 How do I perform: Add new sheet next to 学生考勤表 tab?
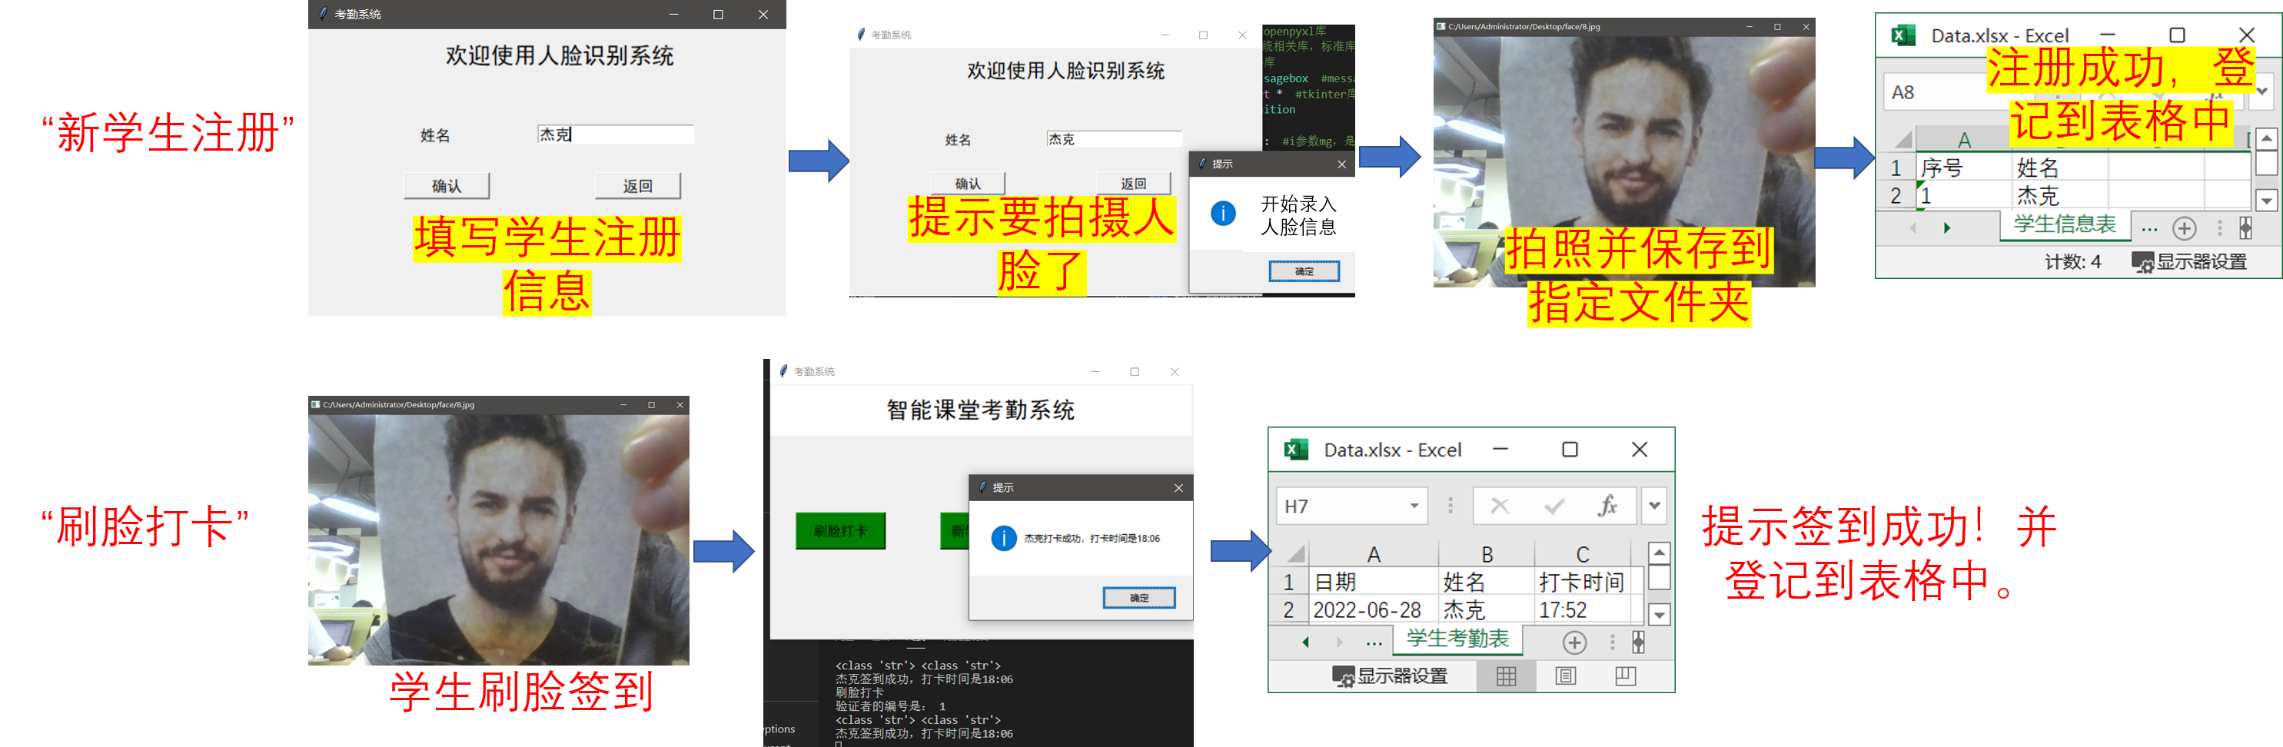1574,642
